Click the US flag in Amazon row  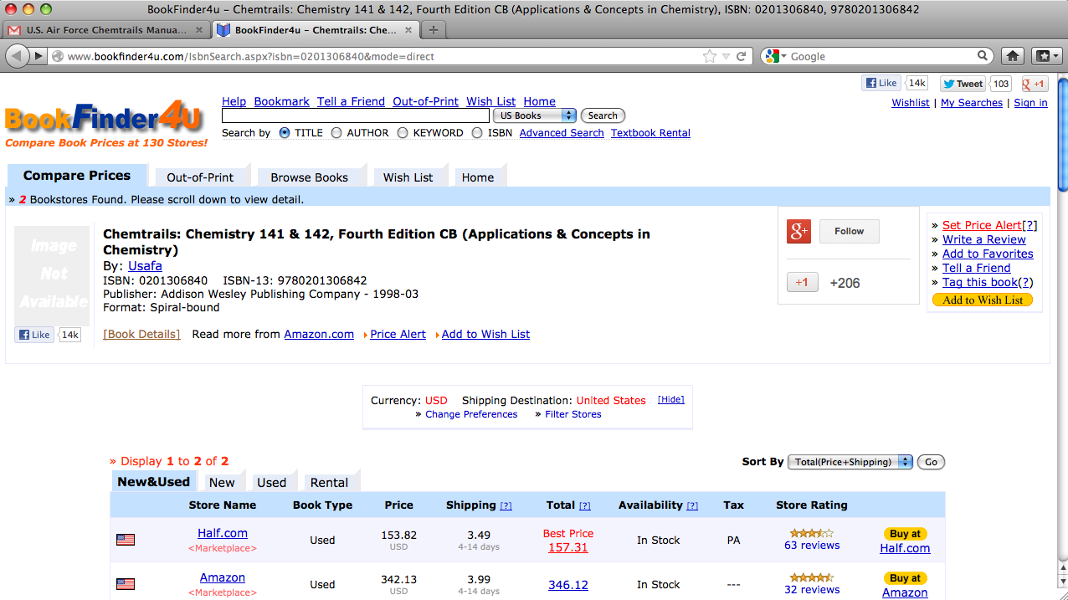pyautogui.click(x=126, y=584)
